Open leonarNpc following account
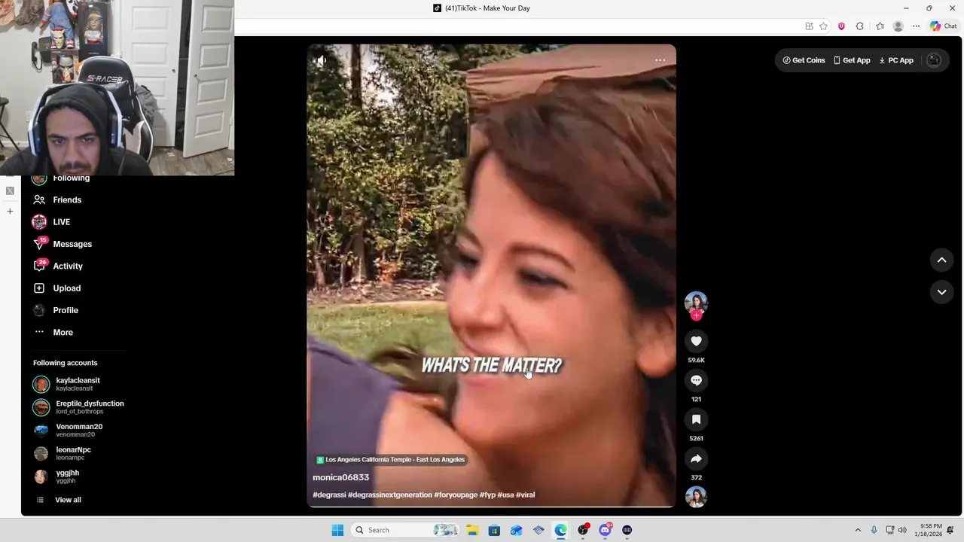The width and height of the screenshot is (964, 542). [62, 453]
